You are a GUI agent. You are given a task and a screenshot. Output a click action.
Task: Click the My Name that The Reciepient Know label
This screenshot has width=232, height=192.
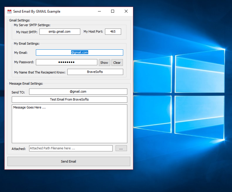point(40,72)
